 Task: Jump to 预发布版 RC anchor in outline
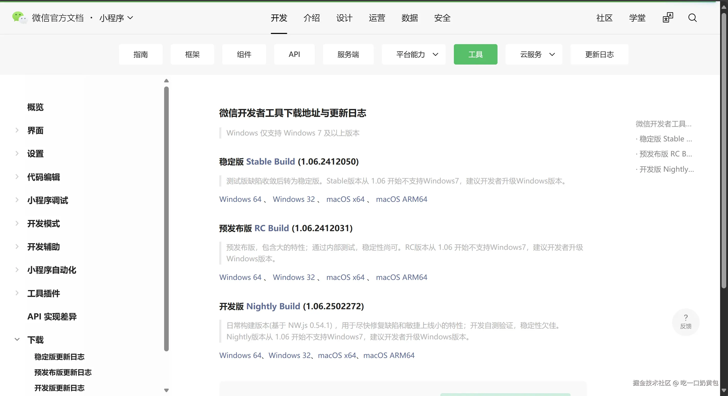[665, 154]
